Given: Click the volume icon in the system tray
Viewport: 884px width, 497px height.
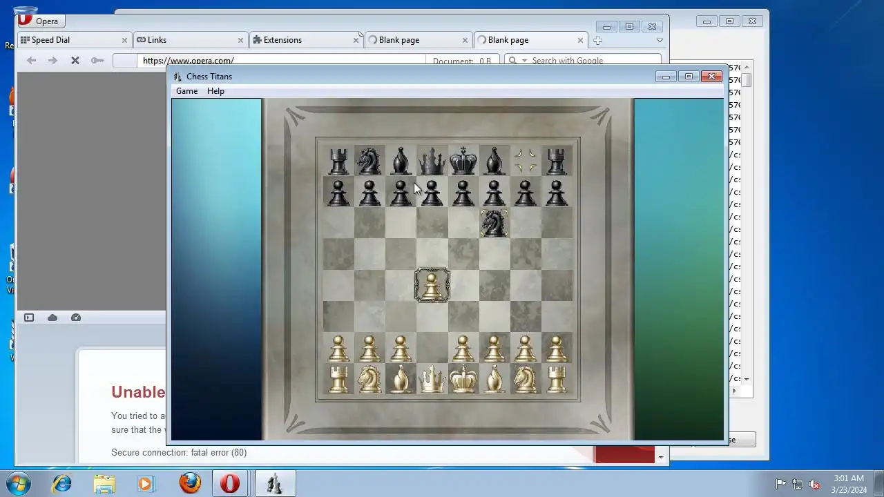Looking at the screenshot, I should coord(815,484).
